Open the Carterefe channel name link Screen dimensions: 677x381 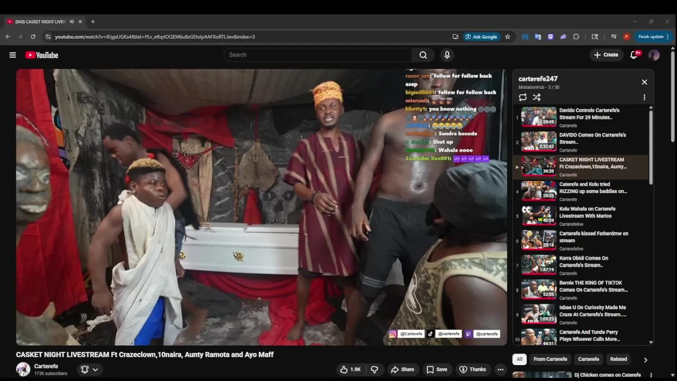click(46, 366)
